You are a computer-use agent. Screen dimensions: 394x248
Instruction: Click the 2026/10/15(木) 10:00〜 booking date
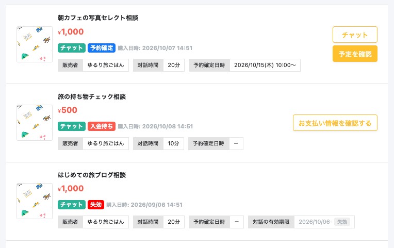tap(265, 65)
